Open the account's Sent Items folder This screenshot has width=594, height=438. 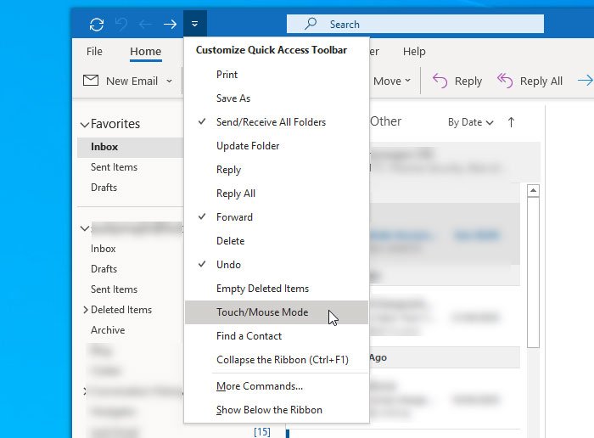(x=114, y=289)
